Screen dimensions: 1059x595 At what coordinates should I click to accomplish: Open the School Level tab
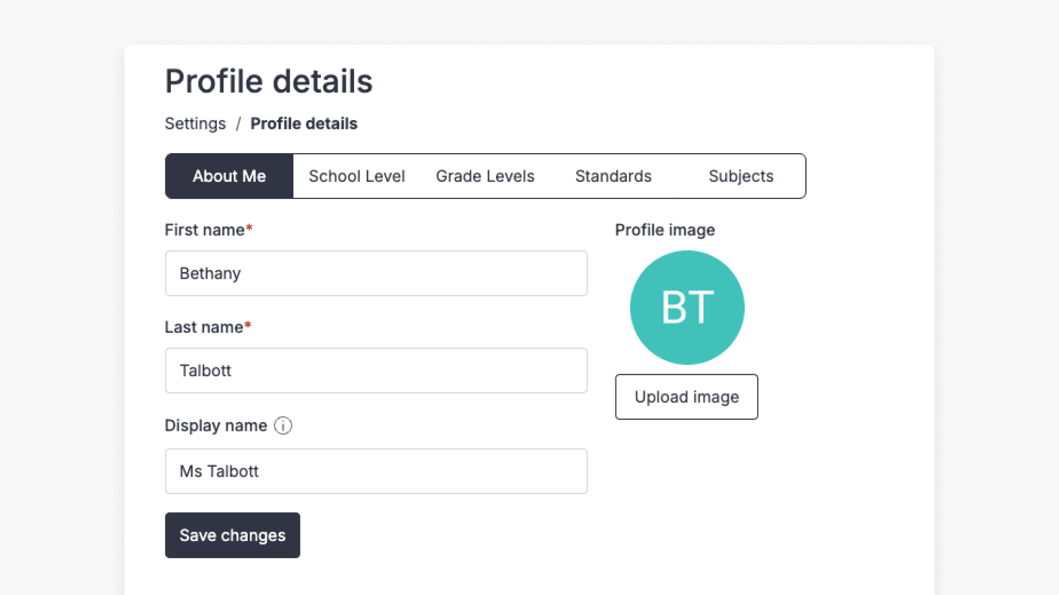point(357,176)
